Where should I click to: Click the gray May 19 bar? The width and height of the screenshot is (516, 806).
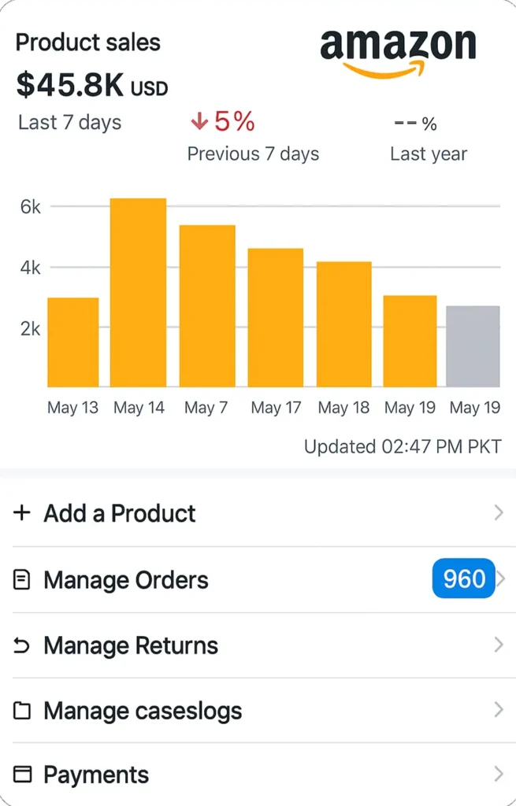pyautogui.click(x=473, y=346)
